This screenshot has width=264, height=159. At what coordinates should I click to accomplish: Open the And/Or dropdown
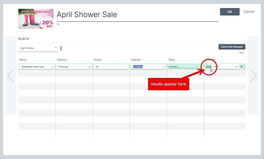[226, 67]
